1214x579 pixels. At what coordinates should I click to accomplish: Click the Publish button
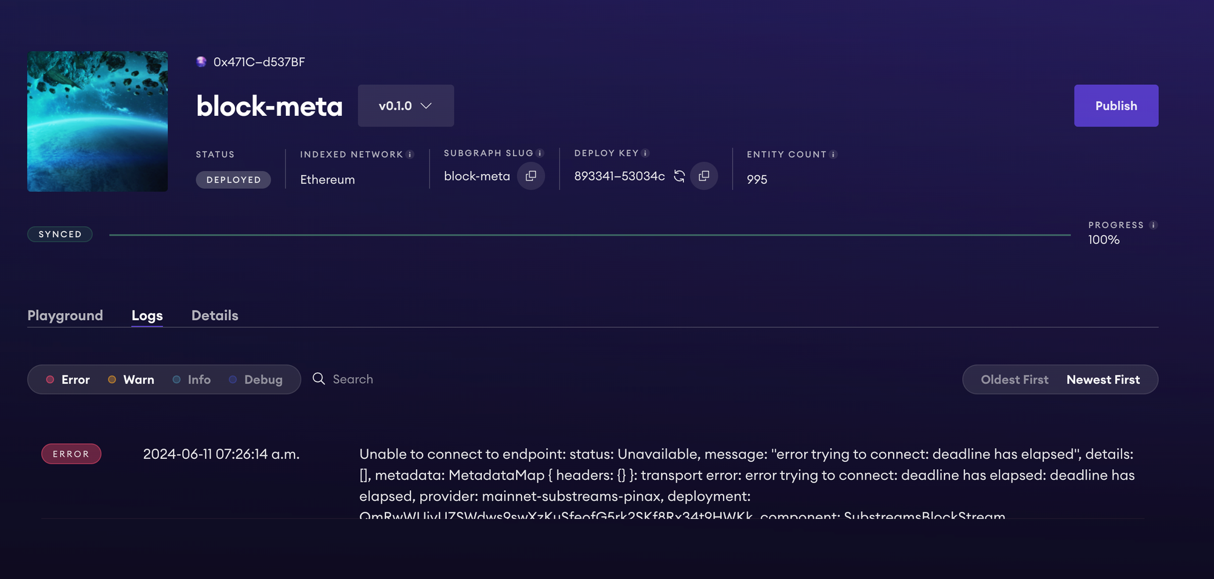(x=1116, y=106)
